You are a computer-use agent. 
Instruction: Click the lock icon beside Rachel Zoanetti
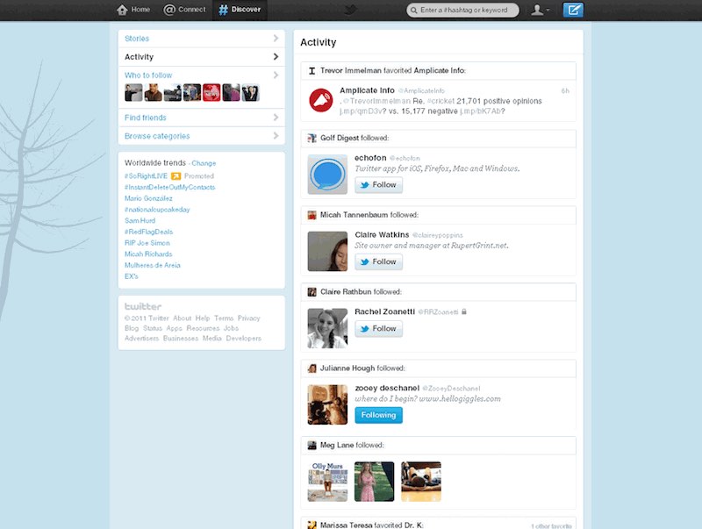pyautogui.click(x=464, y=311)
